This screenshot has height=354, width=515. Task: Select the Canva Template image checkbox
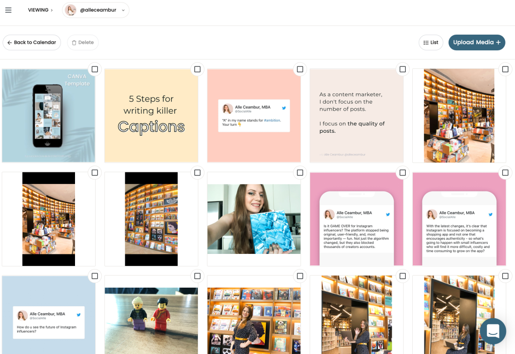(95, 69)
